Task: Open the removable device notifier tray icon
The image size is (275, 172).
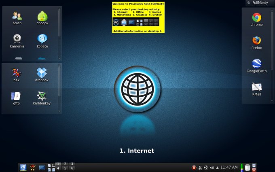Action: (206, 168)
